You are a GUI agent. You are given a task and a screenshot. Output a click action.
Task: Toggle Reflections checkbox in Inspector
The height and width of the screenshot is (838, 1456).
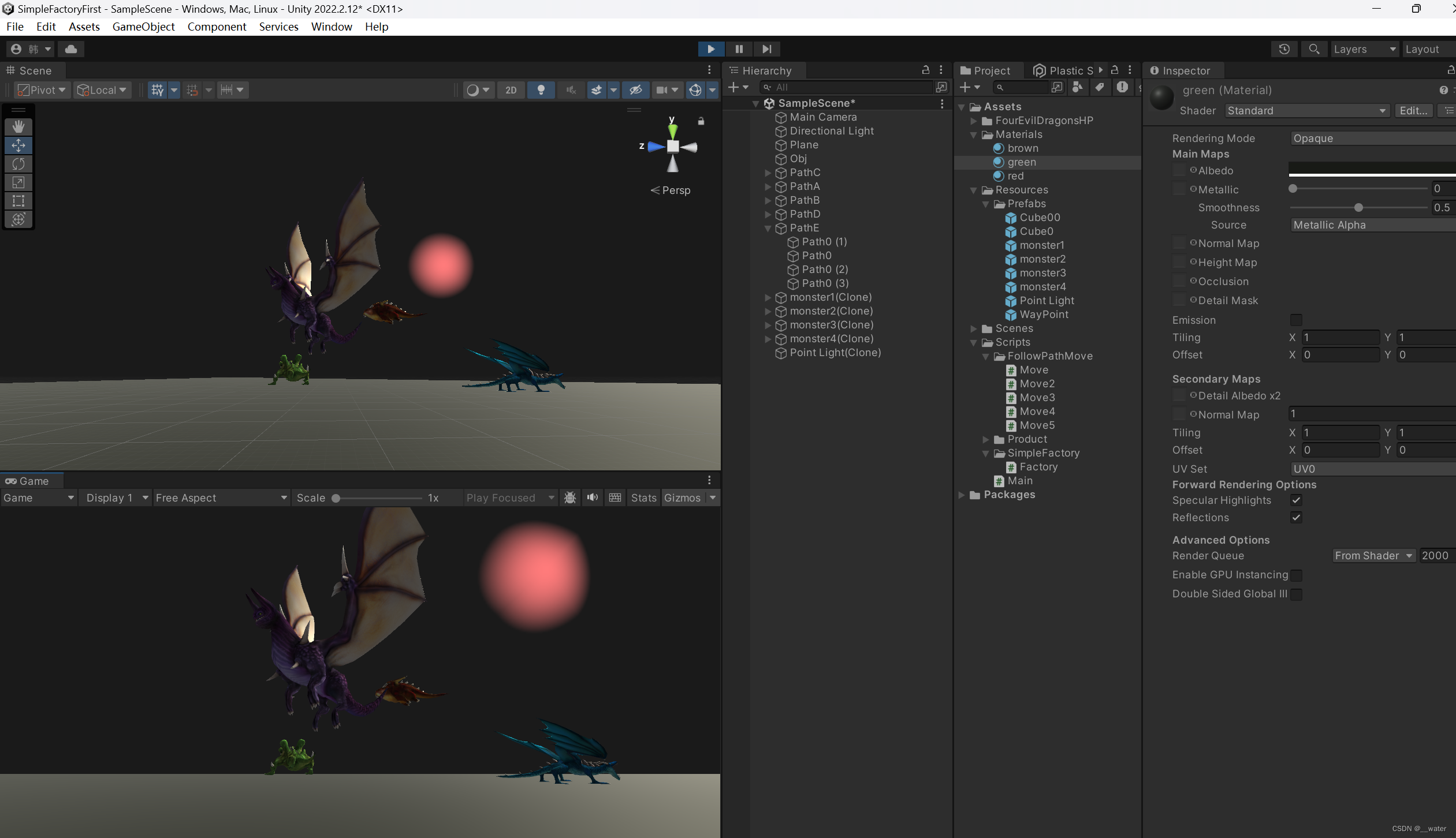(1296, 517)
